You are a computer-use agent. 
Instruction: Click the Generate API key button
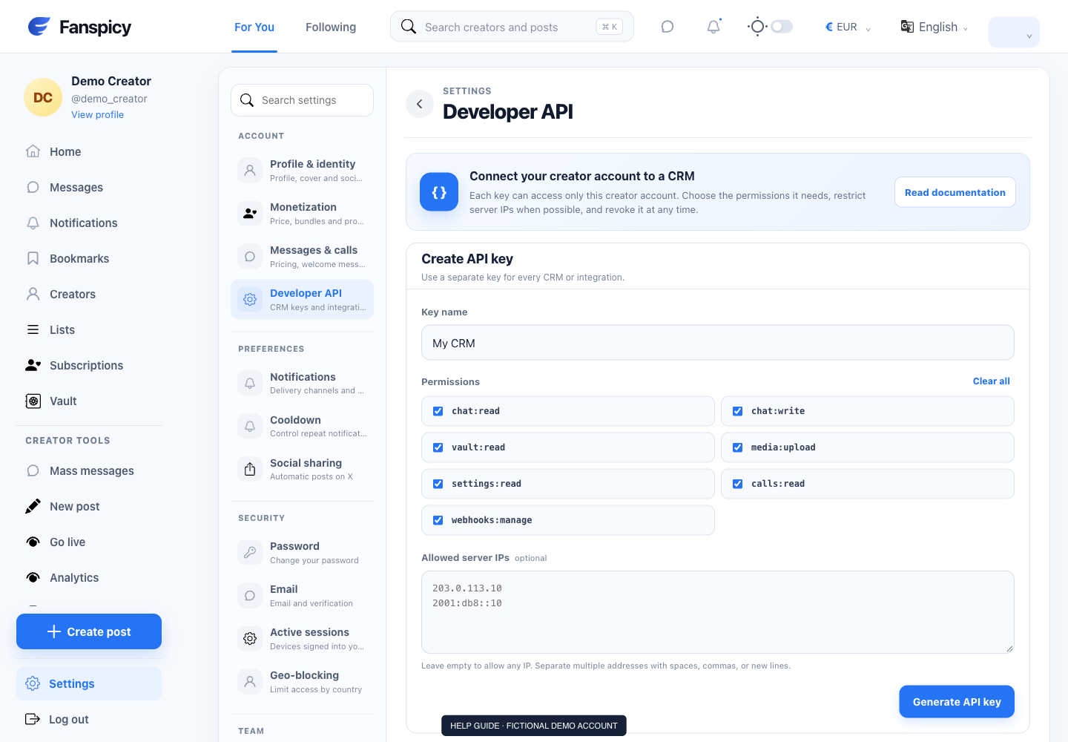[957, 702]
